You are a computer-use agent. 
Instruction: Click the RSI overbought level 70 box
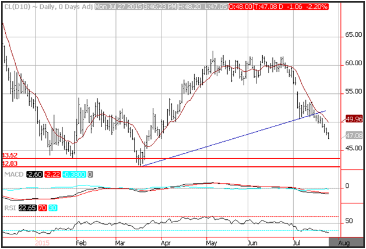point(43,207)
